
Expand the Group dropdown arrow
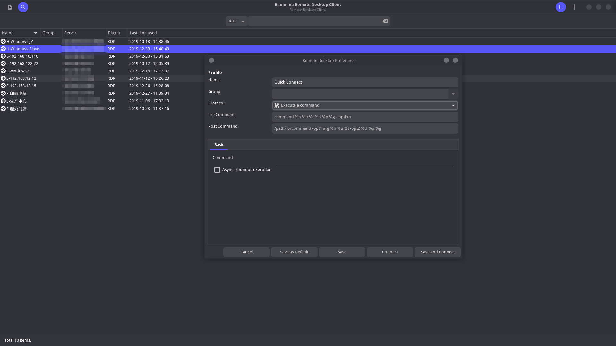pyautogui.click(x=453, y=94)
